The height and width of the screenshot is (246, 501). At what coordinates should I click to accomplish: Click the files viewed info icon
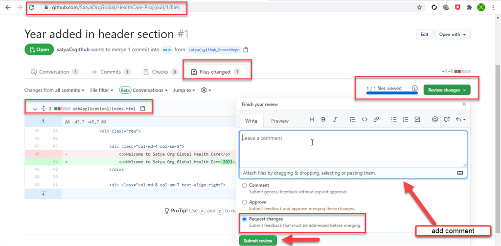(x=414, y=88)
